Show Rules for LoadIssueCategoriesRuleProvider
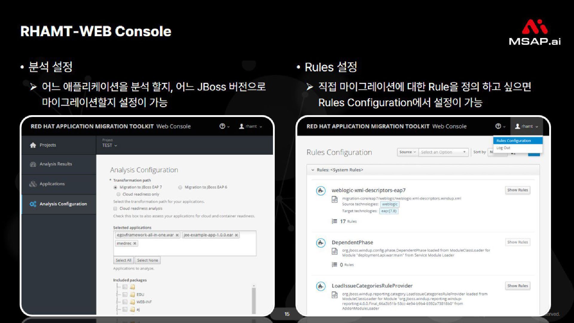The width and height of the screenshot is (574, 323). point(517,286)
